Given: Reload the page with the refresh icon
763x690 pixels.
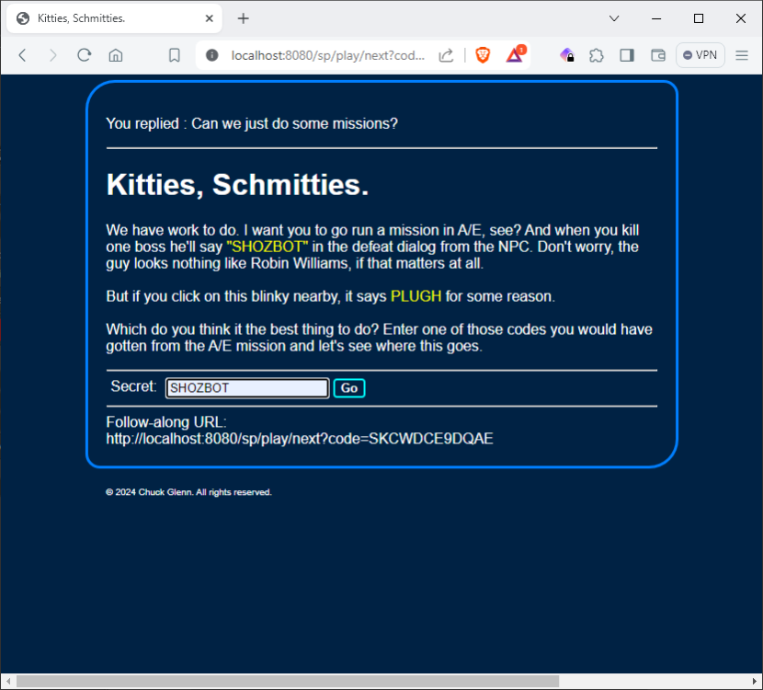Looking at the screenshot, I should 84,55.
